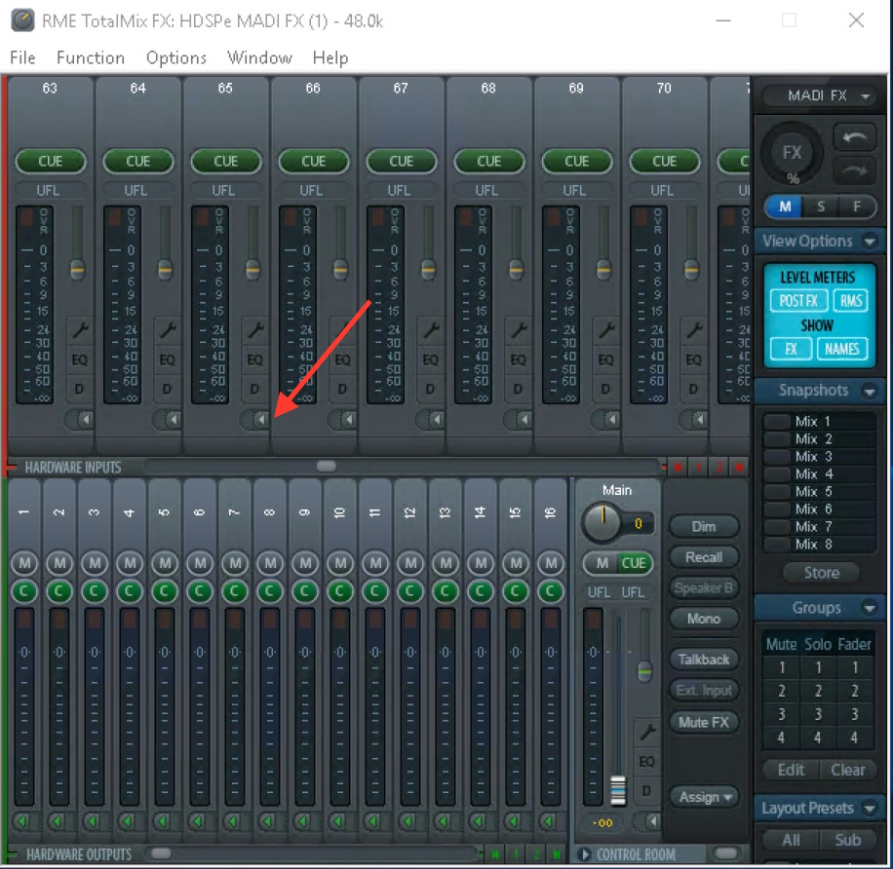Image resolution: width=893 pixels, height=869 pixels.
Task: Open the Help menu
Action: [x=330, y=58]
